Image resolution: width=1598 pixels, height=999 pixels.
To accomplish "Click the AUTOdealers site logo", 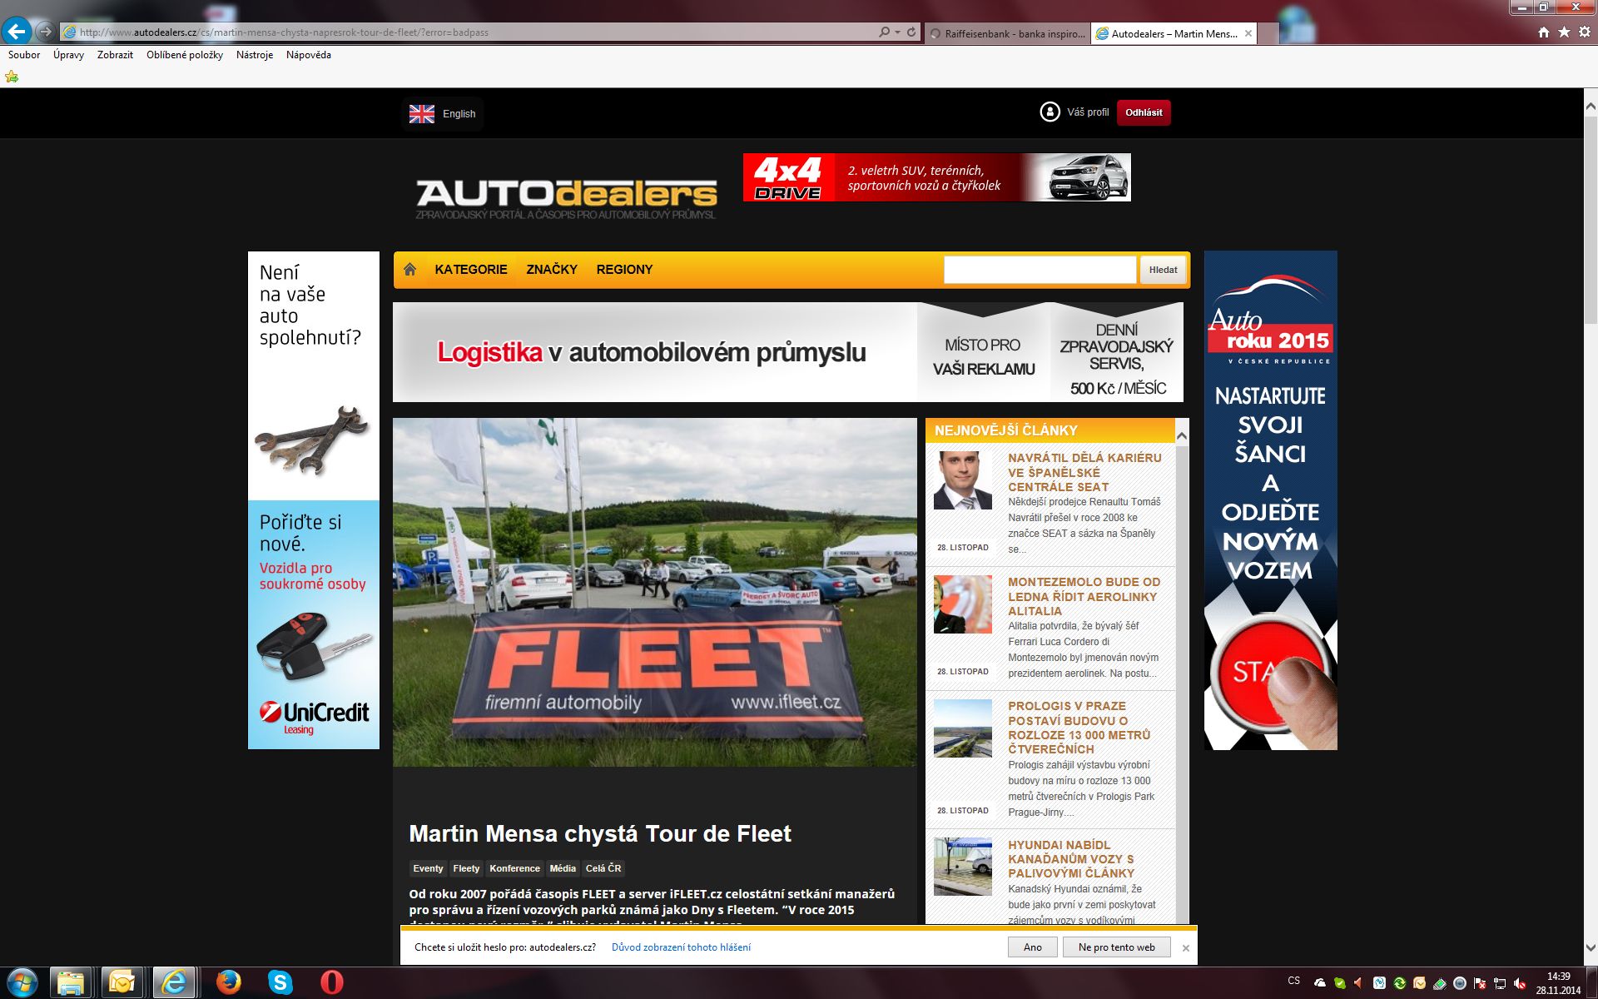I will pos(566,197).
